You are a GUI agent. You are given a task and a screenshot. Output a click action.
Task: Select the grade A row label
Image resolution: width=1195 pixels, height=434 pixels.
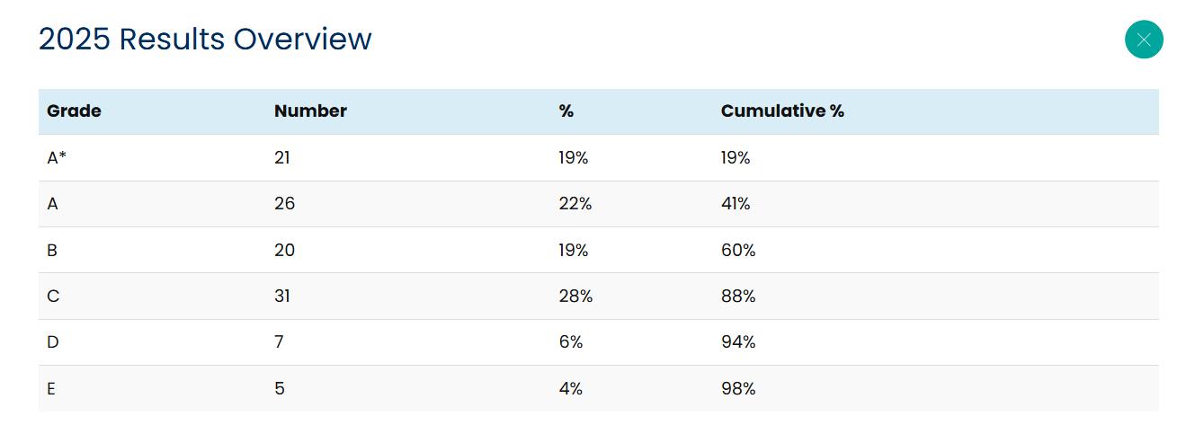[52, 204]
